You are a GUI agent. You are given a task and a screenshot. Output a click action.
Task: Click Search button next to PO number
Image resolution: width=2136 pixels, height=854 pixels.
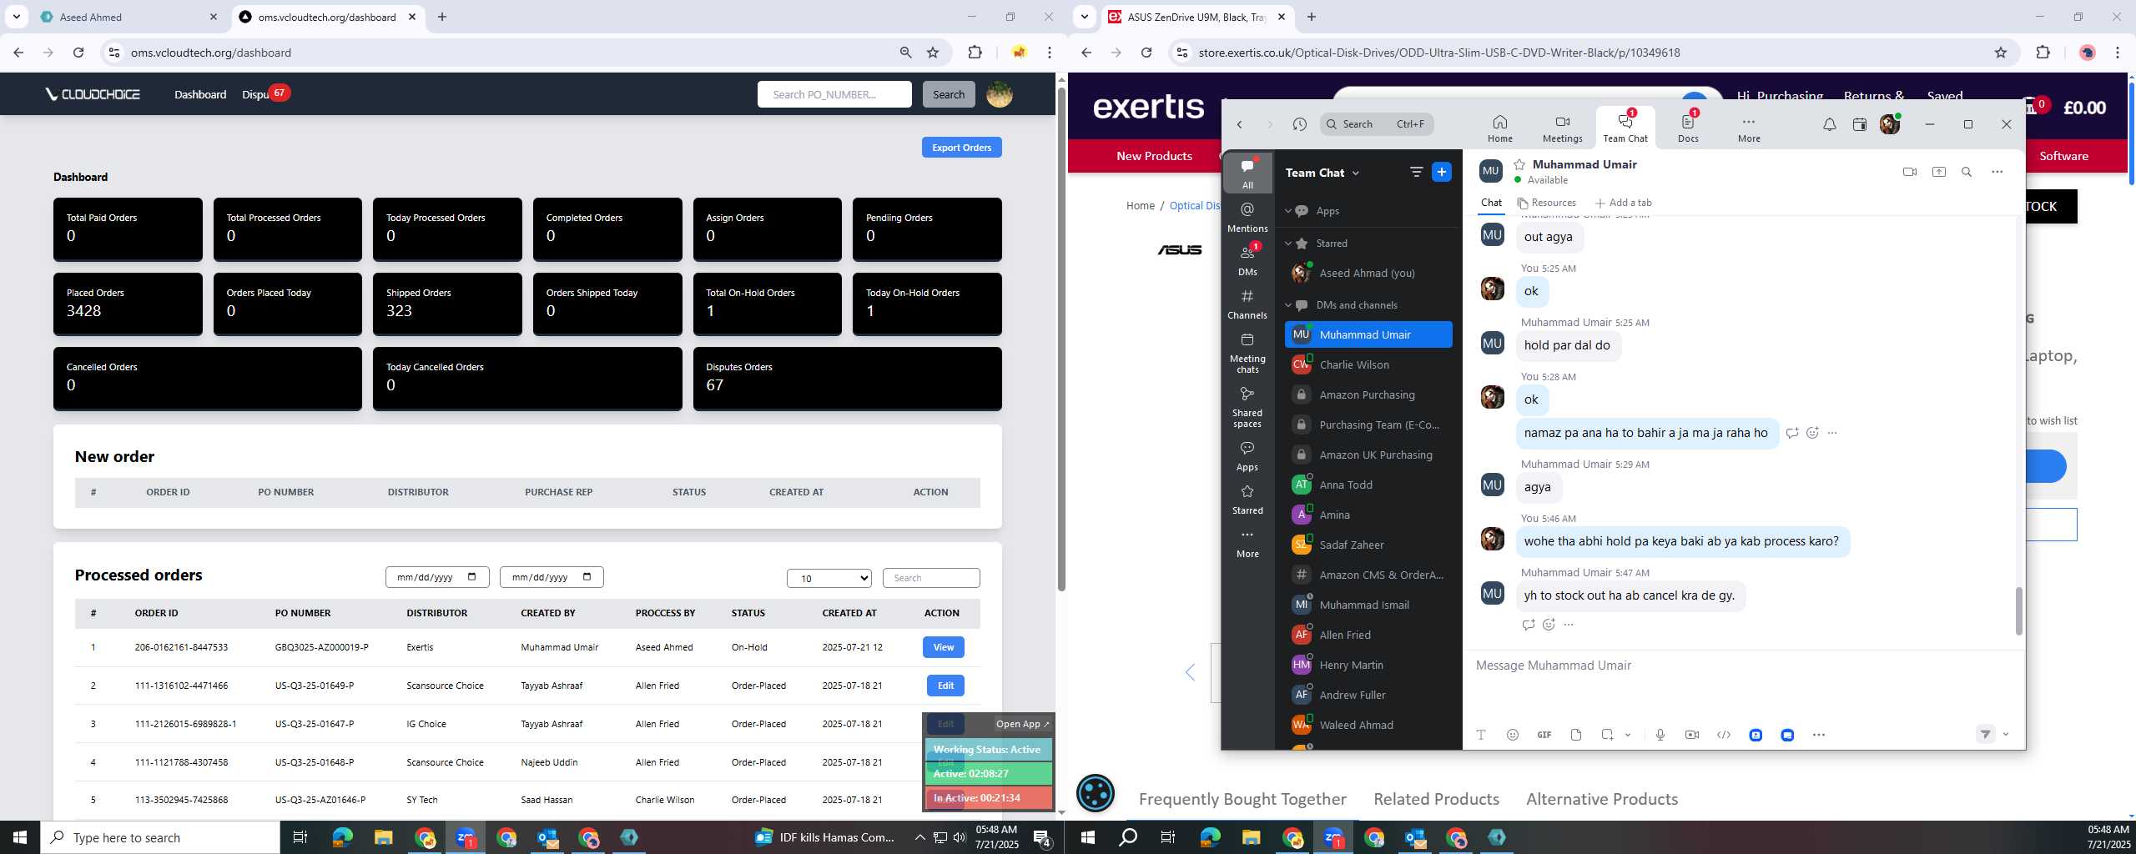coord(948,94)
